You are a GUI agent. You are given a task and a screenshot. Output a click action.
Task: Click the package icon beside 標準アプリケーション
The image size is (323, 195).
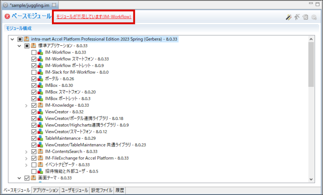pos(34,46)
